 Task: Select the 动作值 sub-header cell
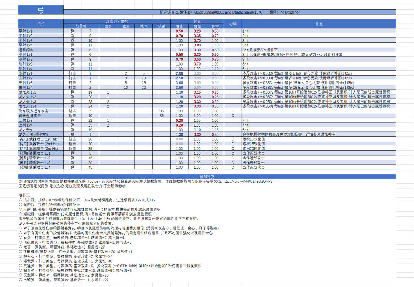tap(81, 26)
